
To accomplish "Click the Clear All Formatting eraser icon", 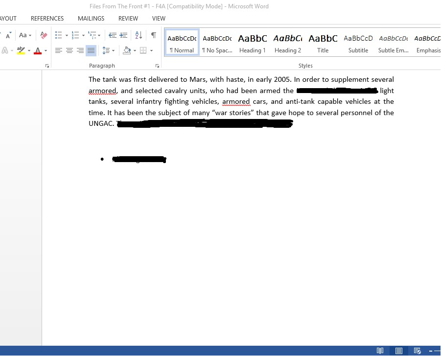I will click(44, 35).
